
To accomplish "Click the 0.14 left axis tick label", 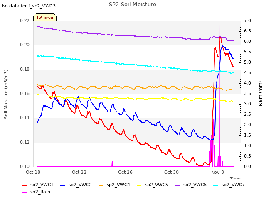I will (x=25, y=117).
